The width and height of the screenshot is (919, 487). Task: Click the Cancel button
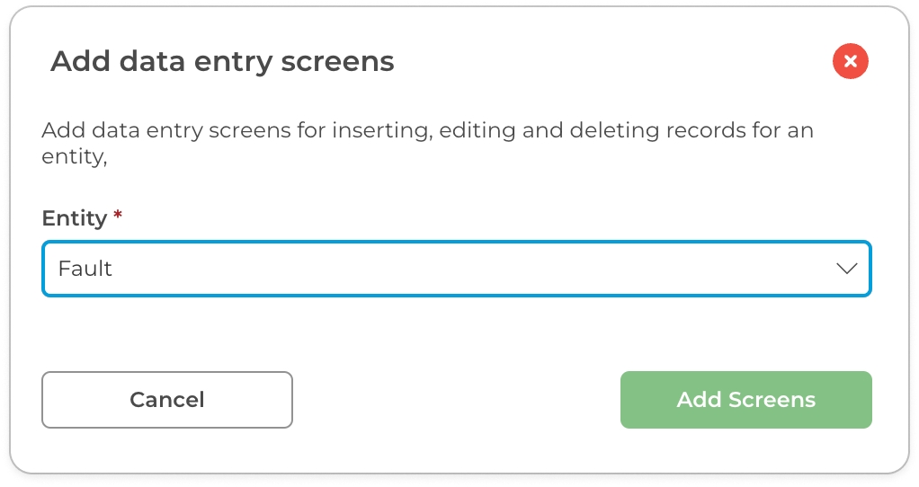tap(167, 400)
